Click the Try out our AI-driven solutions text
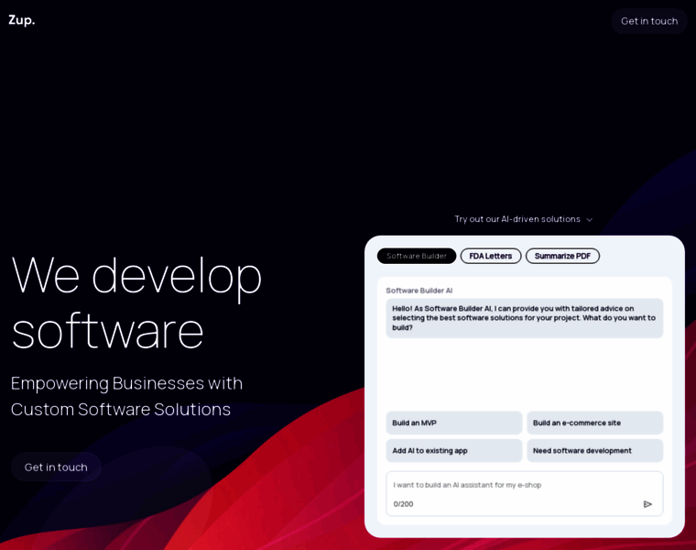The height and width of the screenshot is (550, 696). (517, 219)
